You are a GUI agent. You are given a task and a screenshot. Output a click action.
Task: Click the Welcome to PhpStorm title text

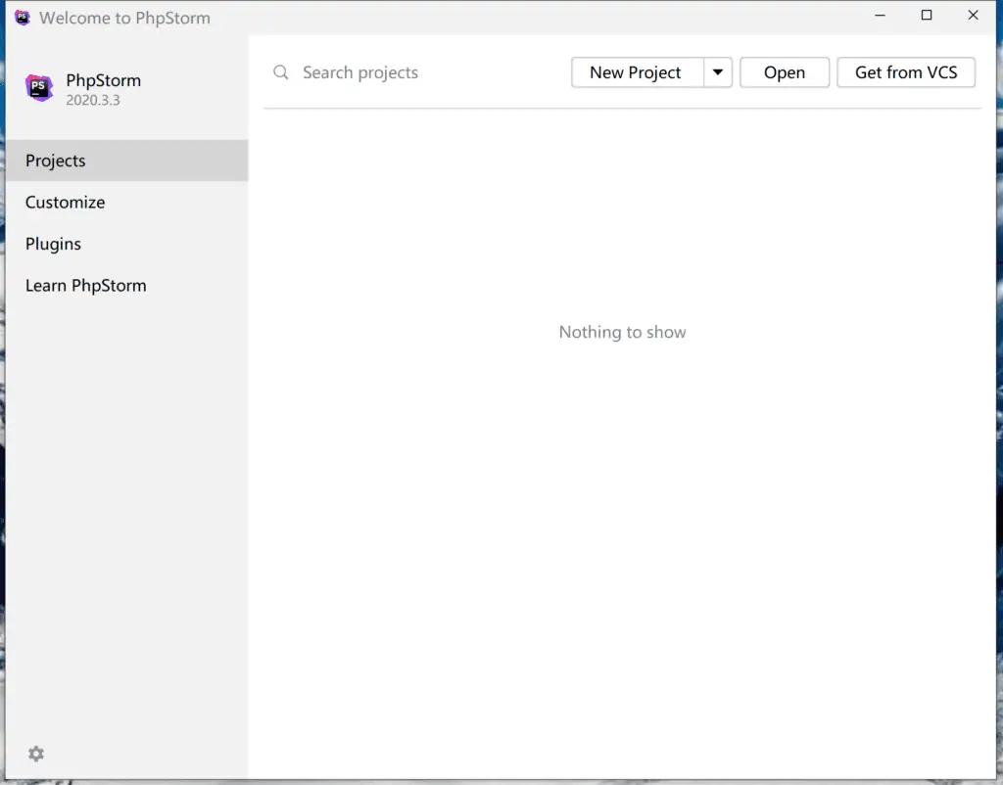pyautogui.click(x=124, y=18)
